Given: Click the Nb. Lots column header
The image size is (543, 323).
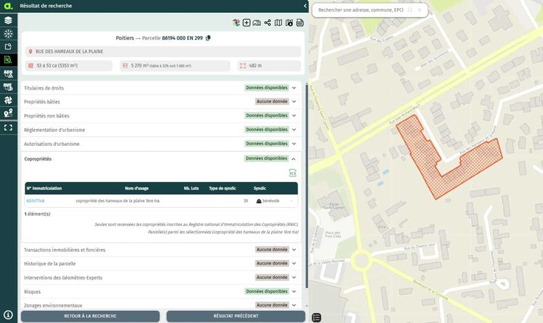Looking at the screenshot, I should (191, 189).
